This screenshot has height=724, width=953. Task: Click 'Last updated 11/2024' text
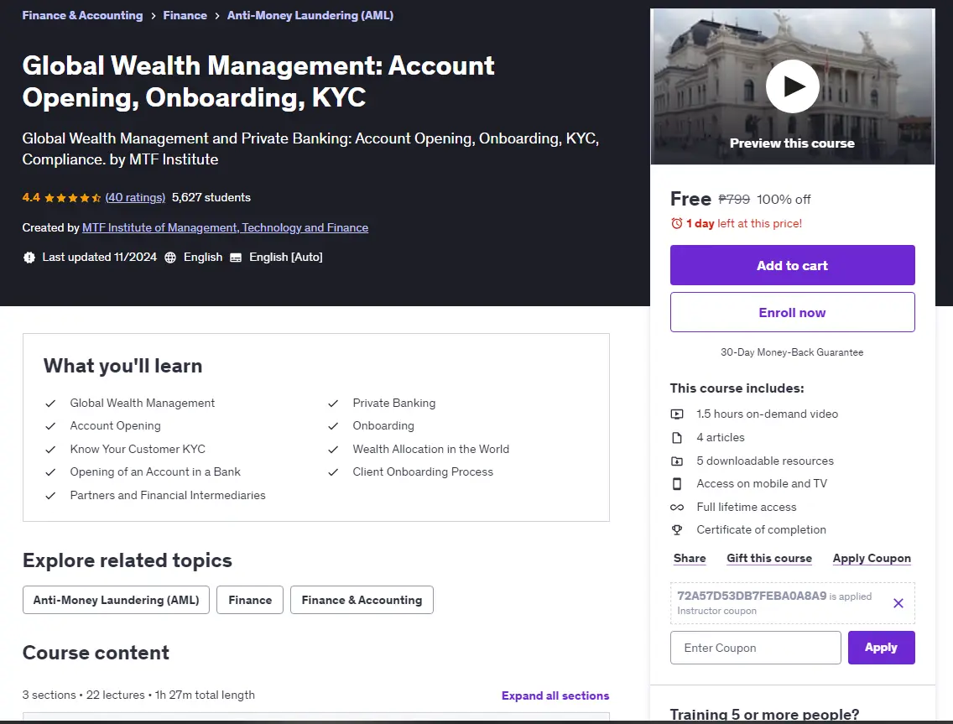100,258
